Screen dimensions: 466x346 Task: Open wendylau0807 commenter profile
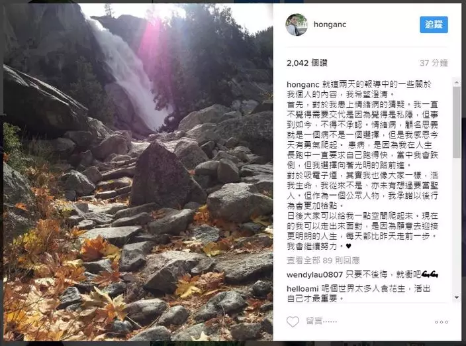314,274
